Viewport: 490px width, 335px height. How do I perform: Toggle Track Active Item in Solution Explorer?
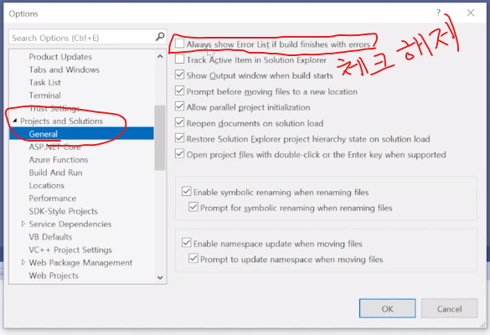[x=179, y=59]
